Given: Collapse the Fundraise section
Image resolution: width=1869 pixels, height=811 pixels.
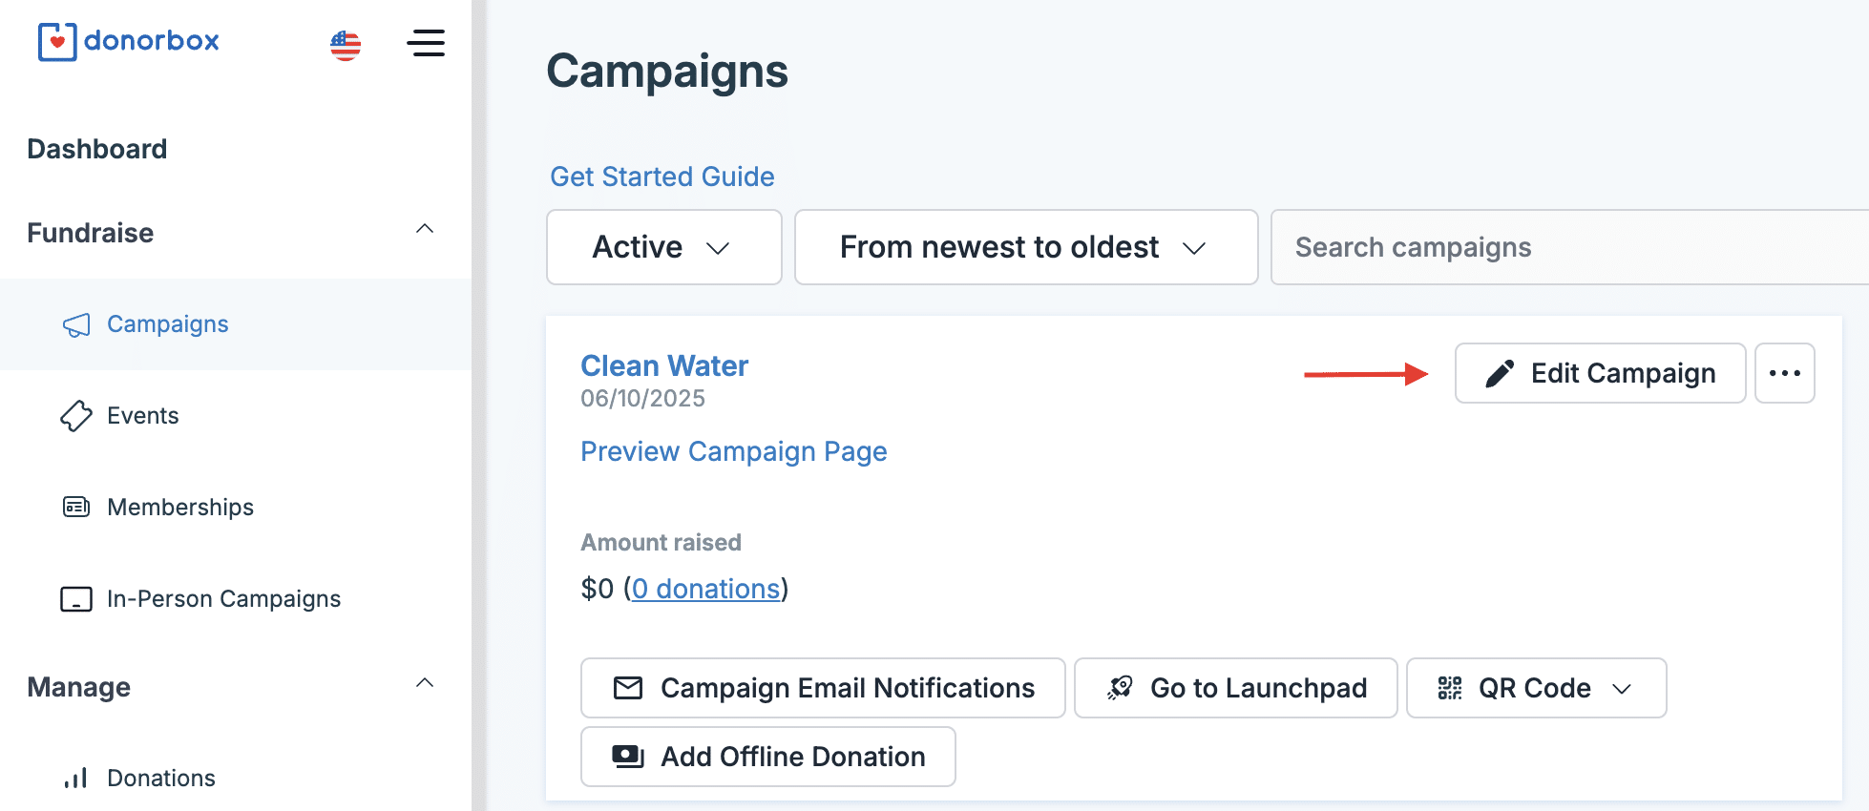Looking at the screenshot, I should pyautogui.click(x=425, y=229).
